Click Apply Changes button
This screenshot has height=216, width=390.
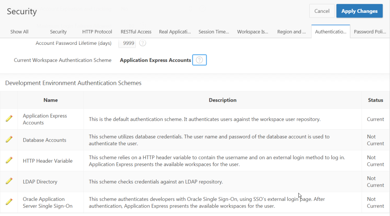click(360, 11)
